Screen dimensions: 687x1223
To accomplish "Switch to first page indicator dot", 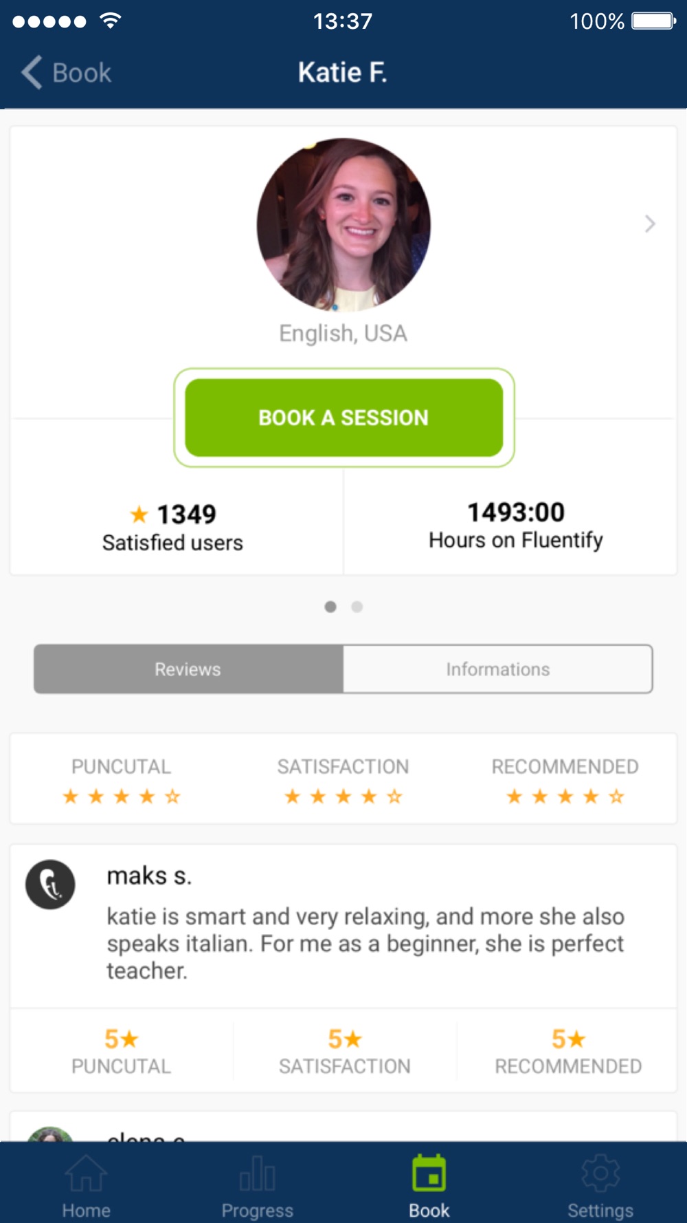I will (330, 607).
